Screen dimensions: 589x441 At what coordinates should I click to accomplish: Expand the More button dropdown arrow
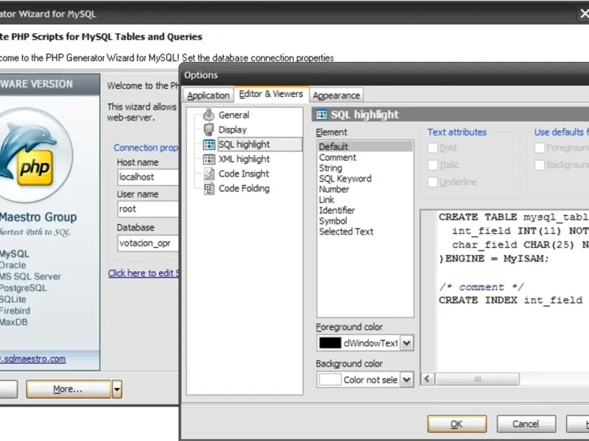click(x=117, y=390)
